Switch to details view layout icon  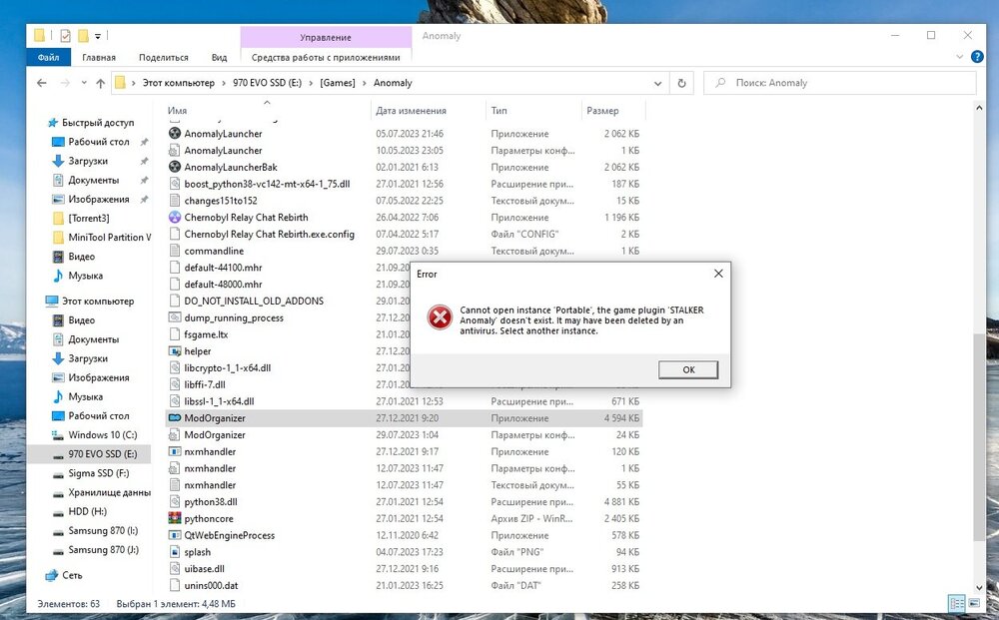click(x=956, y=603)
